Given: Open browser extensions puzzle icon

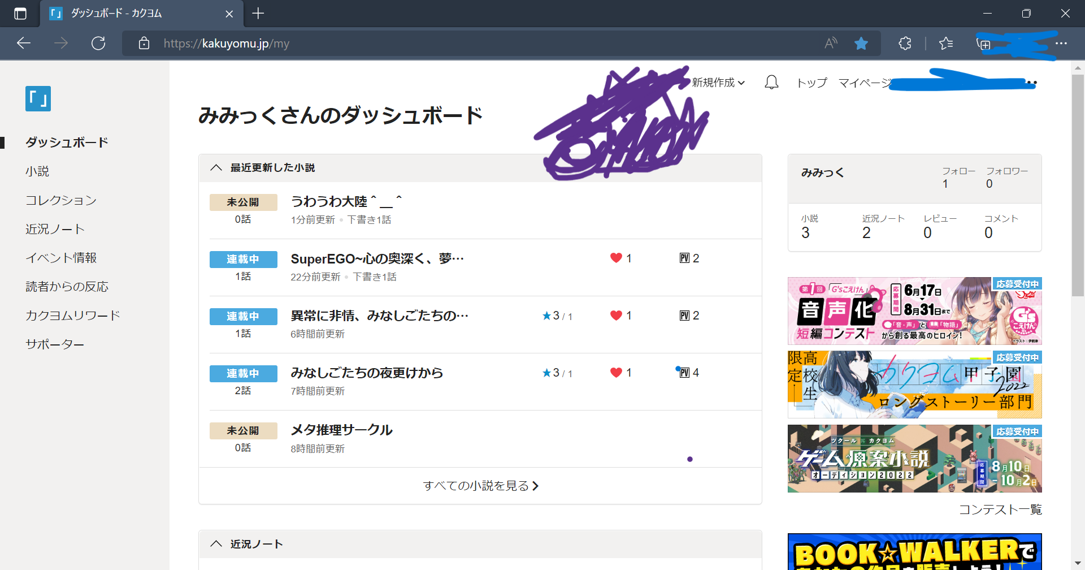Looking at the screenshot, I should pyautogui.click(x=905, y=44).
